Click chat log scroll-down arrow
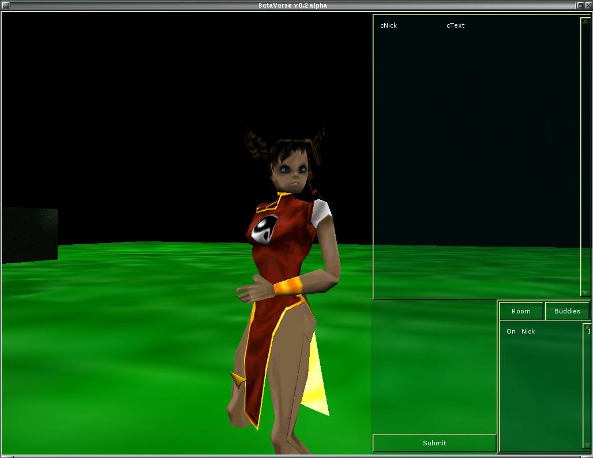 [x=585, y=293]
